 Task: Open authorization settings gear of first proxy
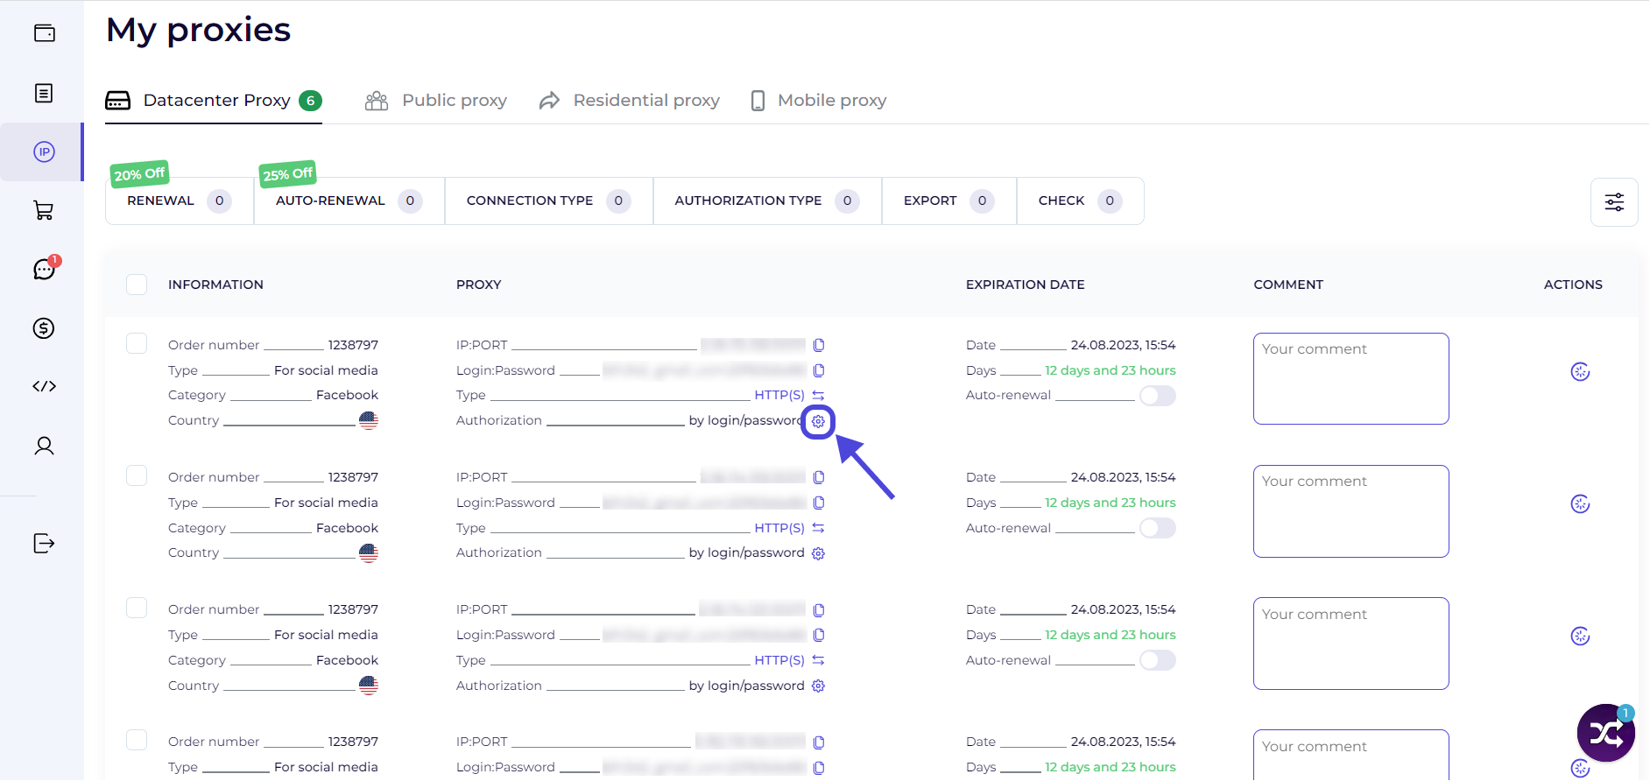pos(818,422)
